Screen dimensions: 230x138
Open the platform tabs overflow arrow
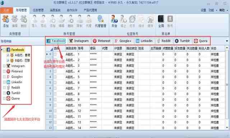click(227, 41)
